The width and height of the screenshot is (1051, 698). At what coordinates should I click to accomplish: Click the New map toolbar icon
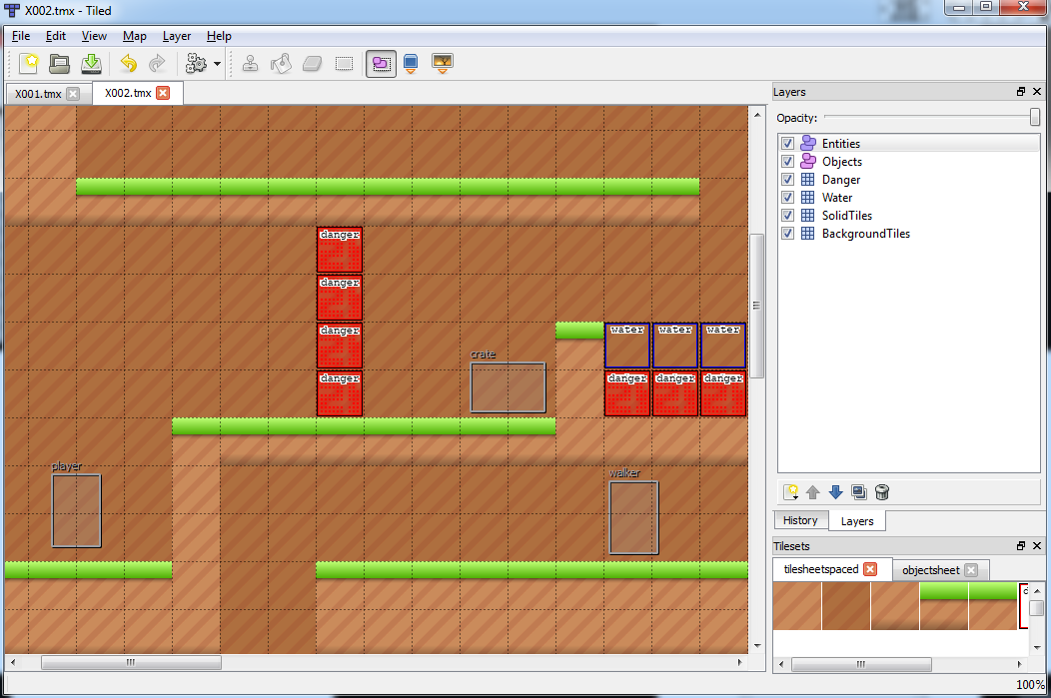click(29, 64)
